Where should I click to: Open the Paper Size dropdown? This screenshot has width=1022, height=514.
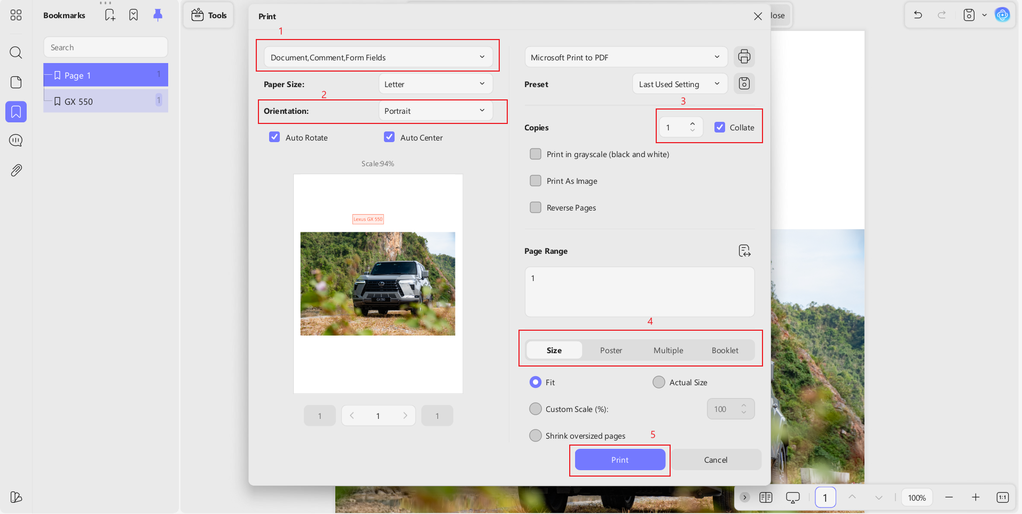435,83
